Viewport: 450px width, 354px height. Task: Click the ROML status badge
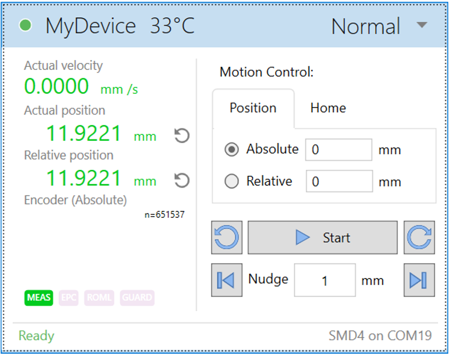pos(99,297)
